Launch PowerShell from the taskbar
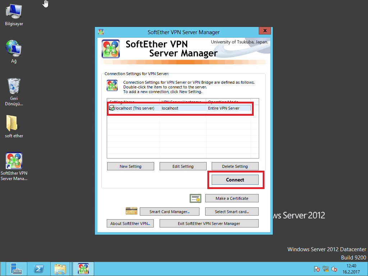Viewport: 368px width, 276px height. click(39, 269)
